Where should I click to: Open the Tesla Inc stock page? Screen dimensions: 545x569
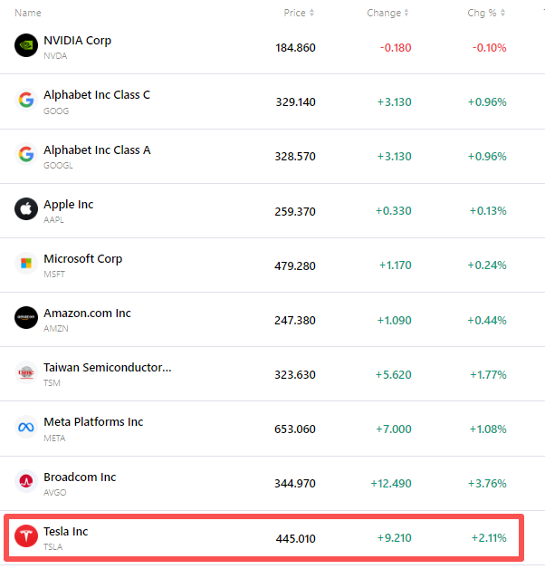pyautogui.click(x=65, y=532)
